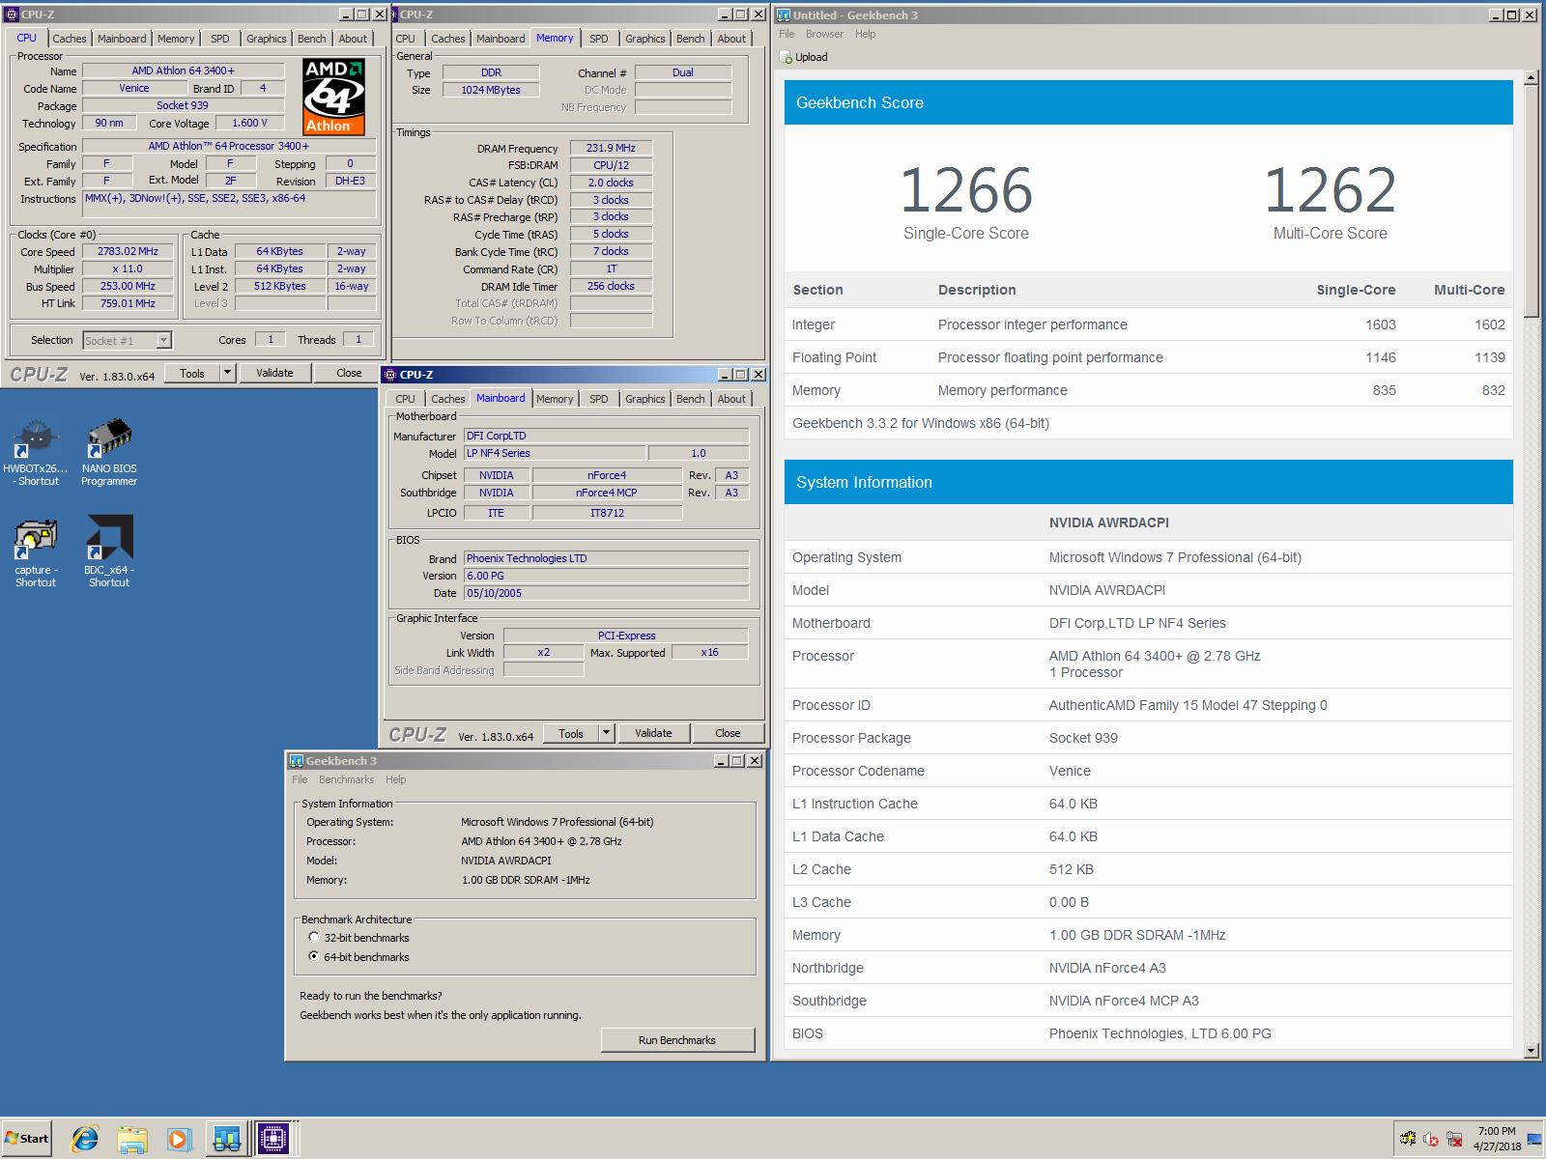Screen dimensions: 1546x1159
Task: Click the scroll up arrow in the Geekbench results
Action: pyautogui.click(x=1531, y=77)
